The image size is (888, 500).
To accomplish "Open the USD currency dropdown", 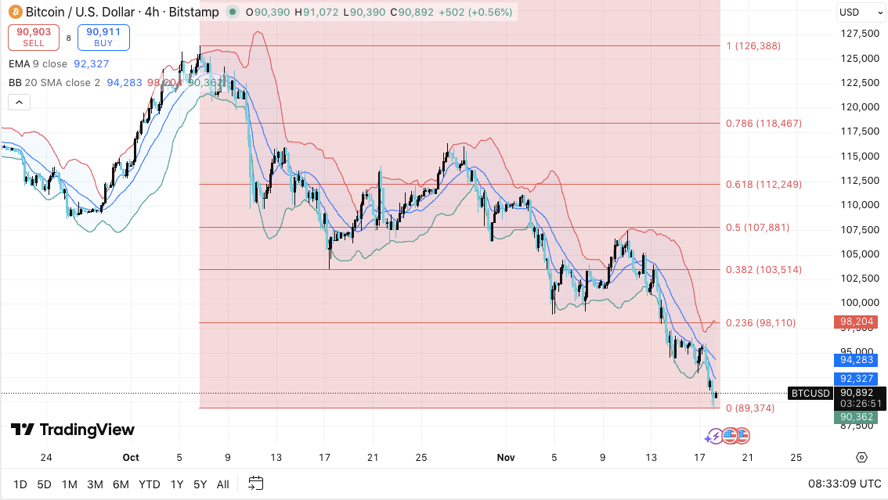I will 861,12.
